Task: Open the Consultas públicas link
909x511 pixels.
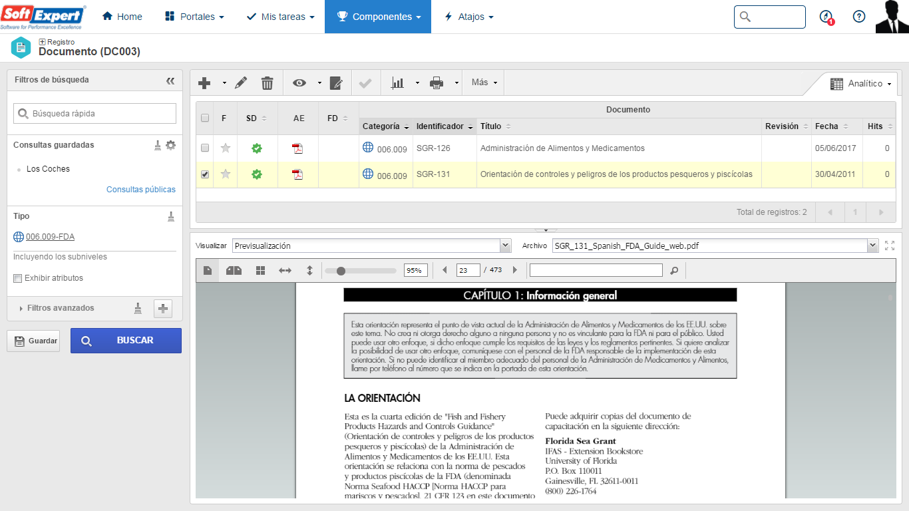Action: pyautogui.click(x=141, y=190)
